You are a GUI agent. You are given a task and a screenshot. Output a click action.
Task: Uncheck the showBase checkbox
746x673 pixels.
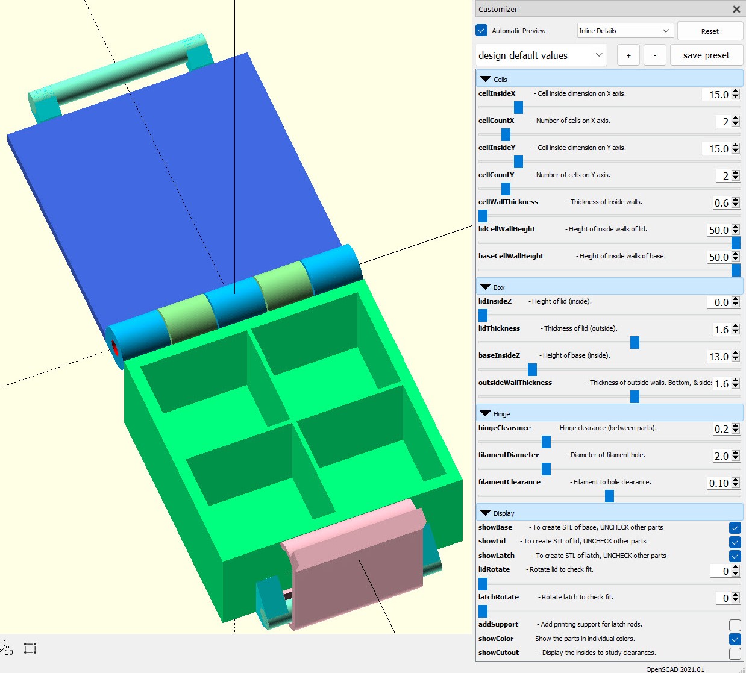click(735, 527)
